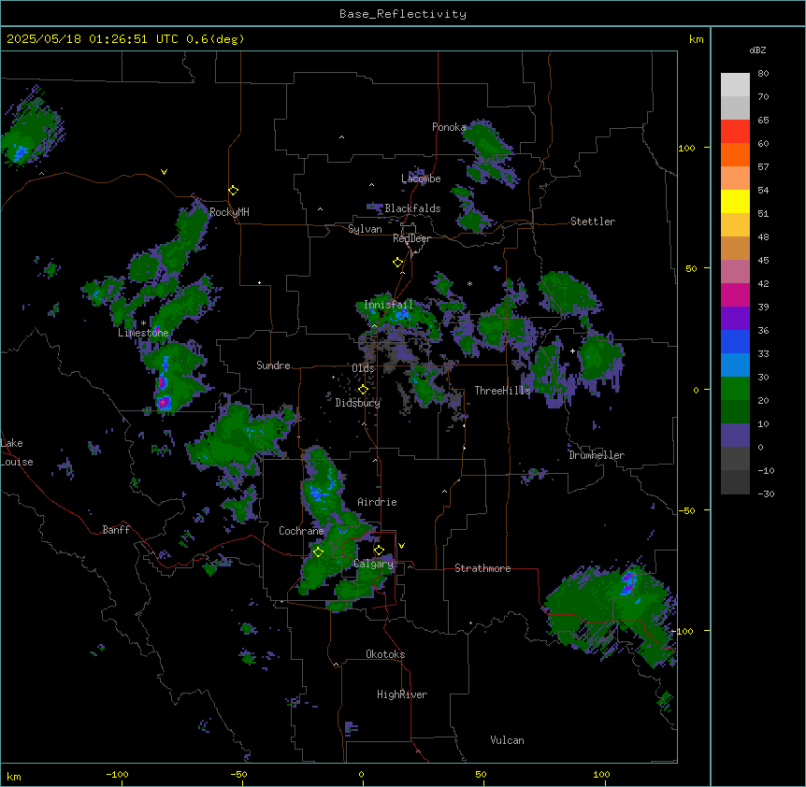
Task: Select the Olds city label
Action: (363, 368)
